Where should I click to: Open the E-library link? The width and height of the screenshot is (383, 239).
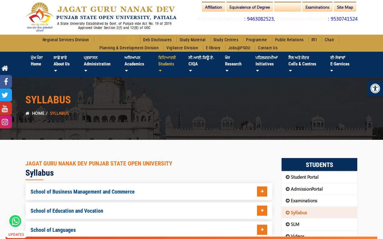tap(213, 48)
